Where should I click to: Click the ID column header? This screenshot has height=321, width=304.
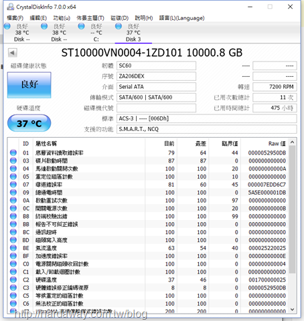[26, 144]
